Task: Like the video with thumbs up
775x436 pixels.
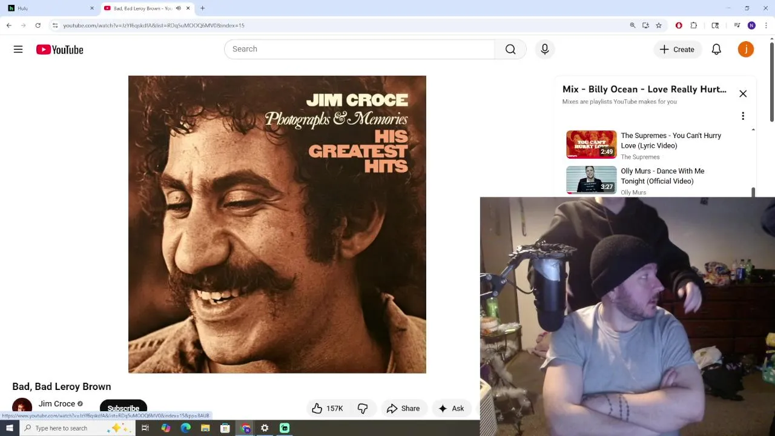Action: 328,408
